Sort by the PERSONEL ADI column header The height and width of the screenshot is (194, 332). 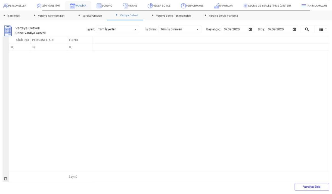(43, 40)
